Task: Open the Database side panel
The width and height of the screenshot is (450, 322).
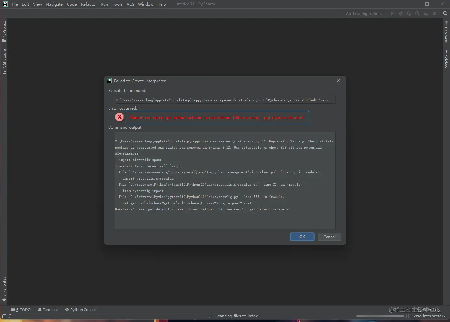Action: [446, 32]
